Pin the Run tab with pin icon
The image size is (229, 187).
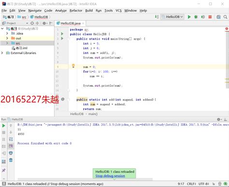point(3,170)
